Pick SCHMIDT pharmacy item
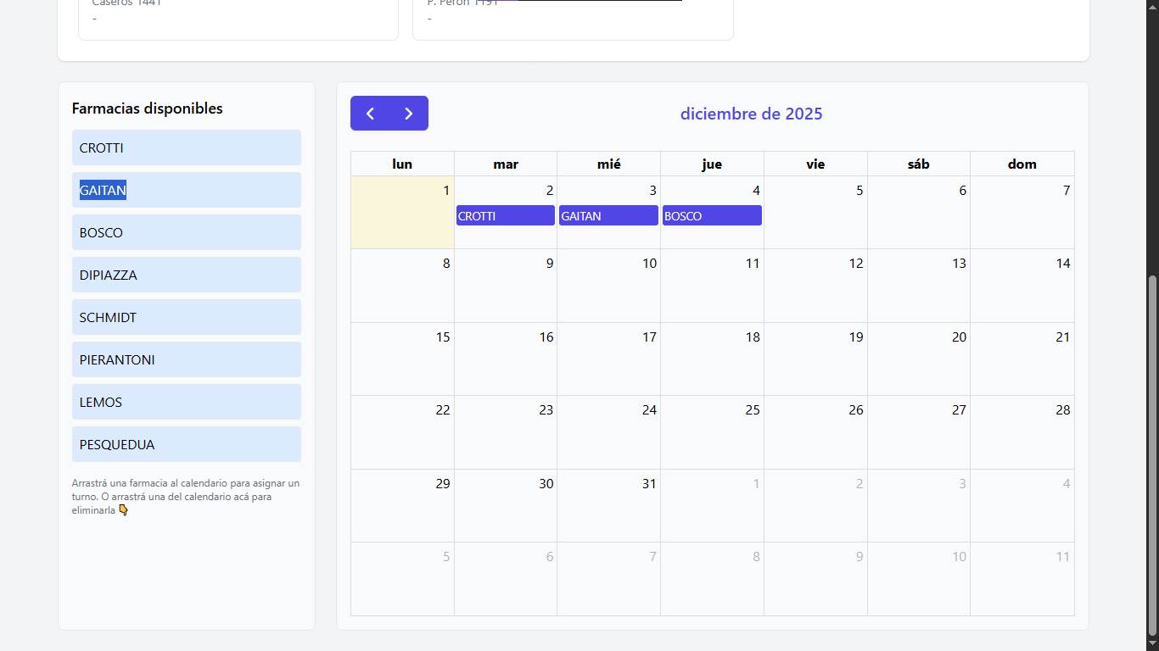The width and height of the screenshot is (1159, 651). [186, 317]
